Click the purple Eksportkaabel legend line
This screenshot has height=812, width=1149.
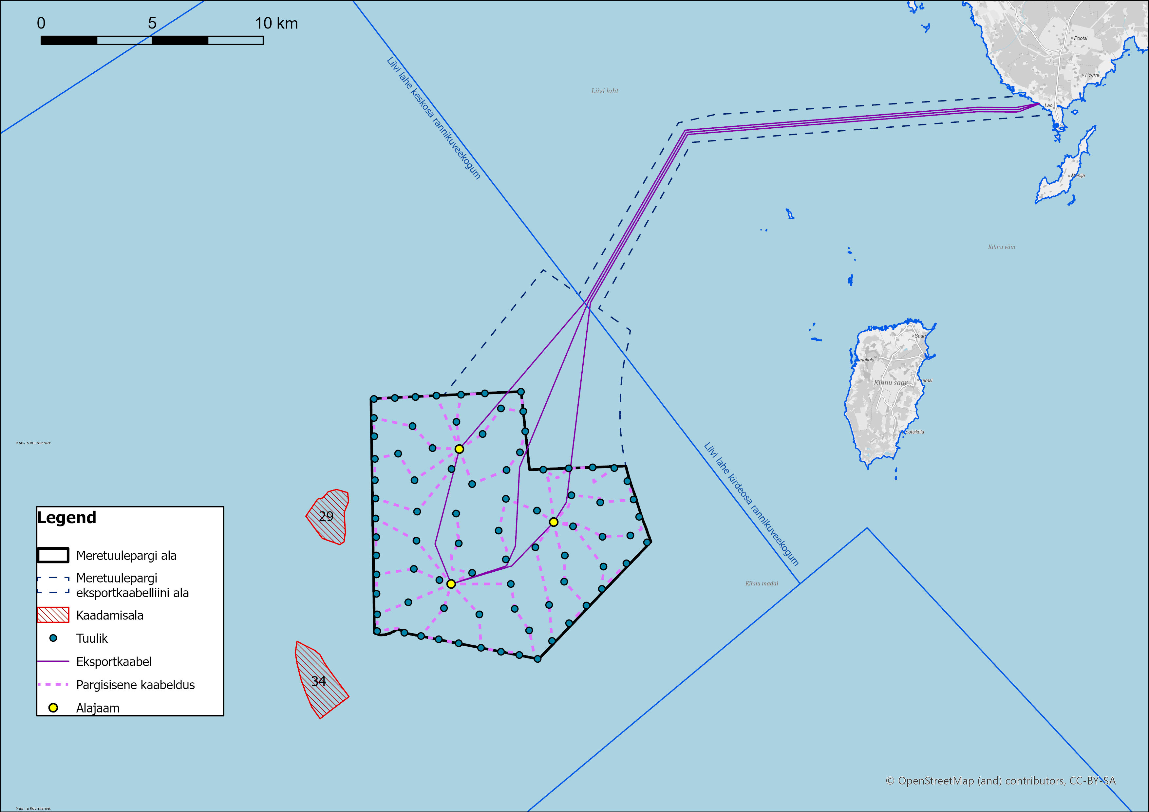[x=53, y=661]
